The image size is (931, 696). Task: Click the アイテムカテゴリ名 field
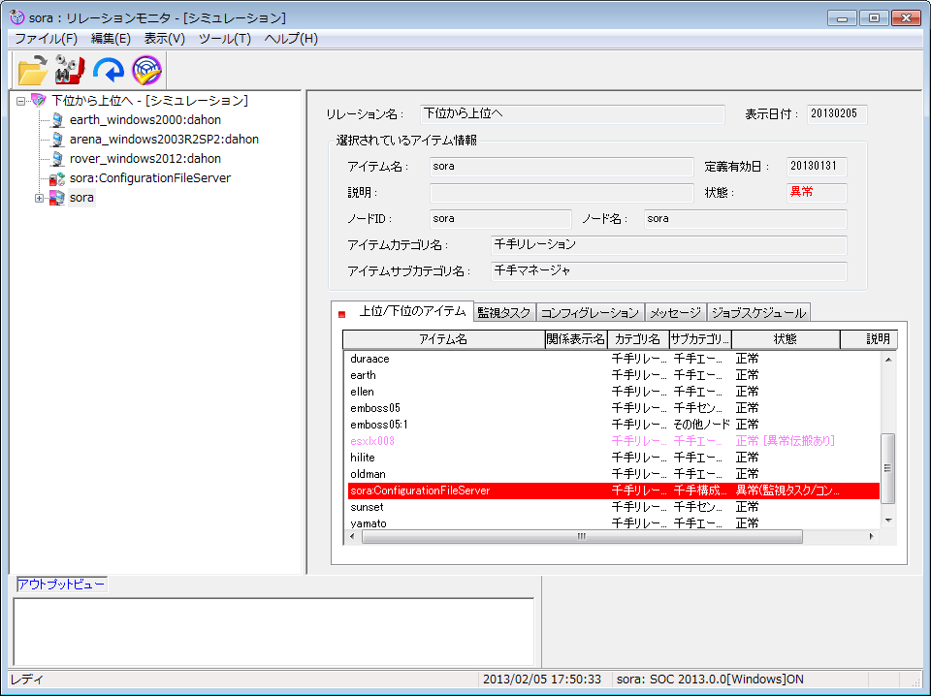point(668,245)
